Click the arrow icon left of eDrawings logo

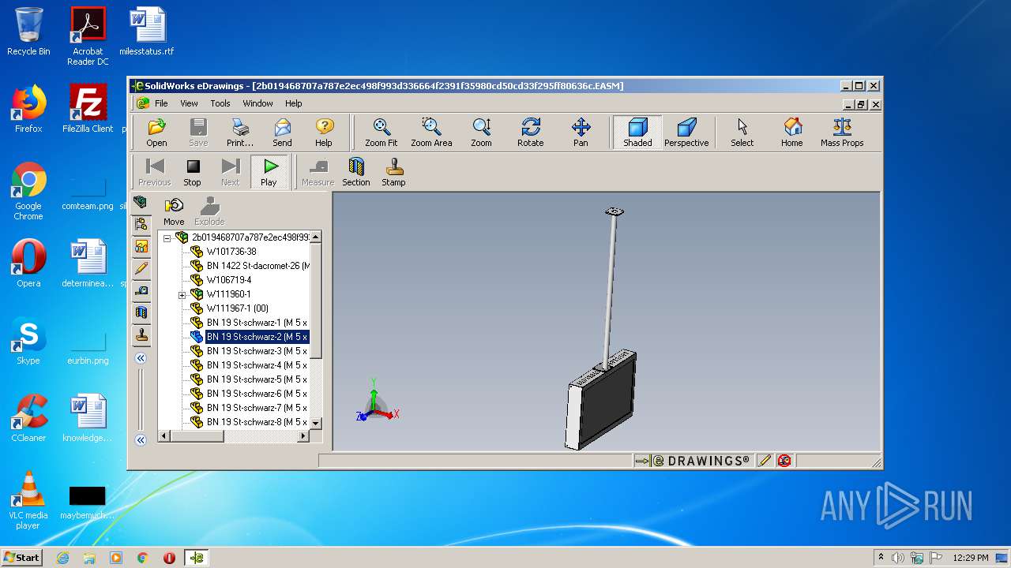tap(642, 461)
